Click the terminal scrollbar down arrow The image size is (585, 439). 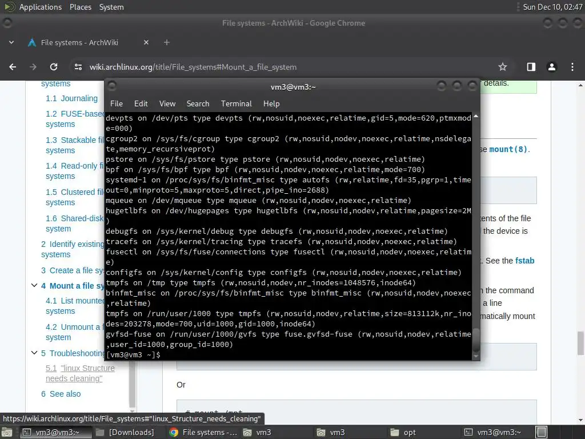tap(476, 357)
